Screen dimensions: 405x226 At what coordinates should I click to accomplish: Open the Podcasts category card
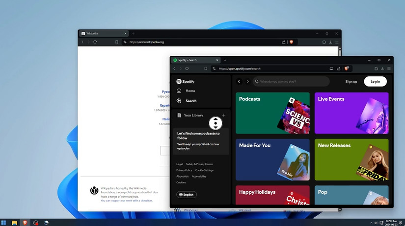[x=272, y=113]
